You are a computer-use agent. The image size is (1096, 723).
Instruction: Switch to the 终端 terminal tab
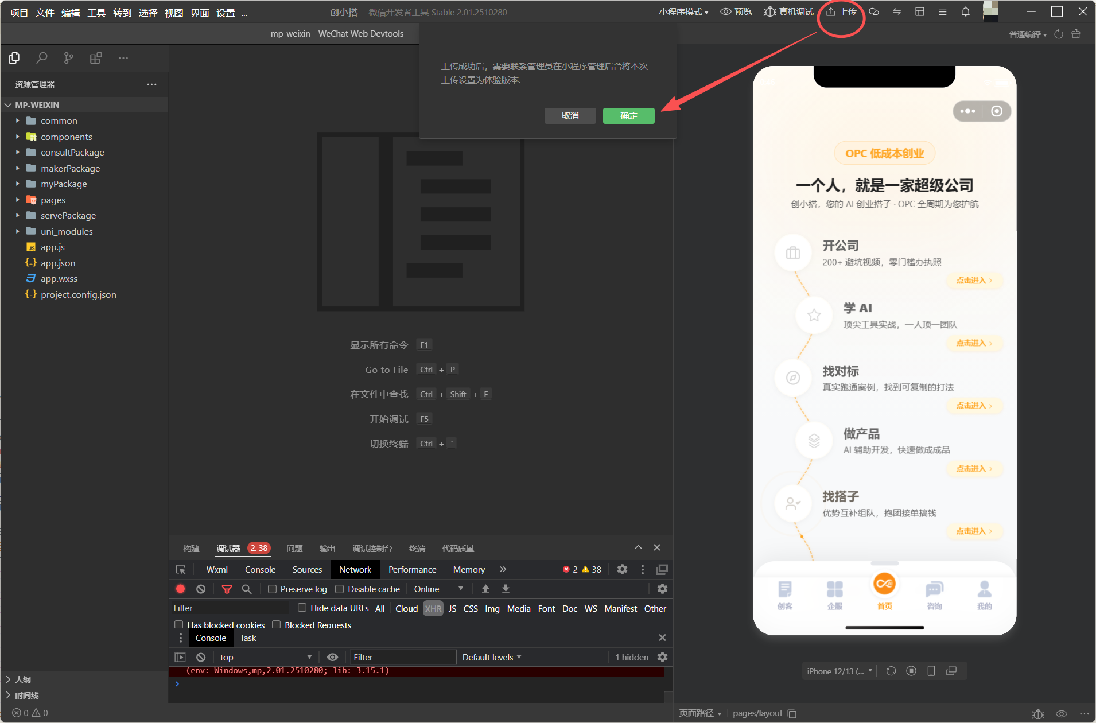coord(417,549)
